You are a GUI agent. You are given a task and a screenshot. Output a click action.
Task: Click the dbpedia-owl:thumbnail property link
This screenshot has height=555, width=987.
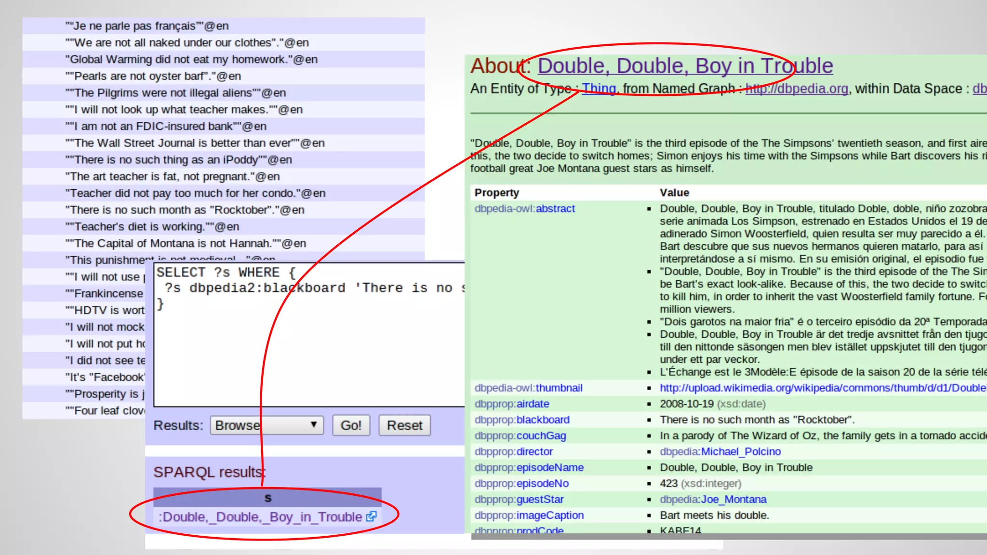click(528, 388)
